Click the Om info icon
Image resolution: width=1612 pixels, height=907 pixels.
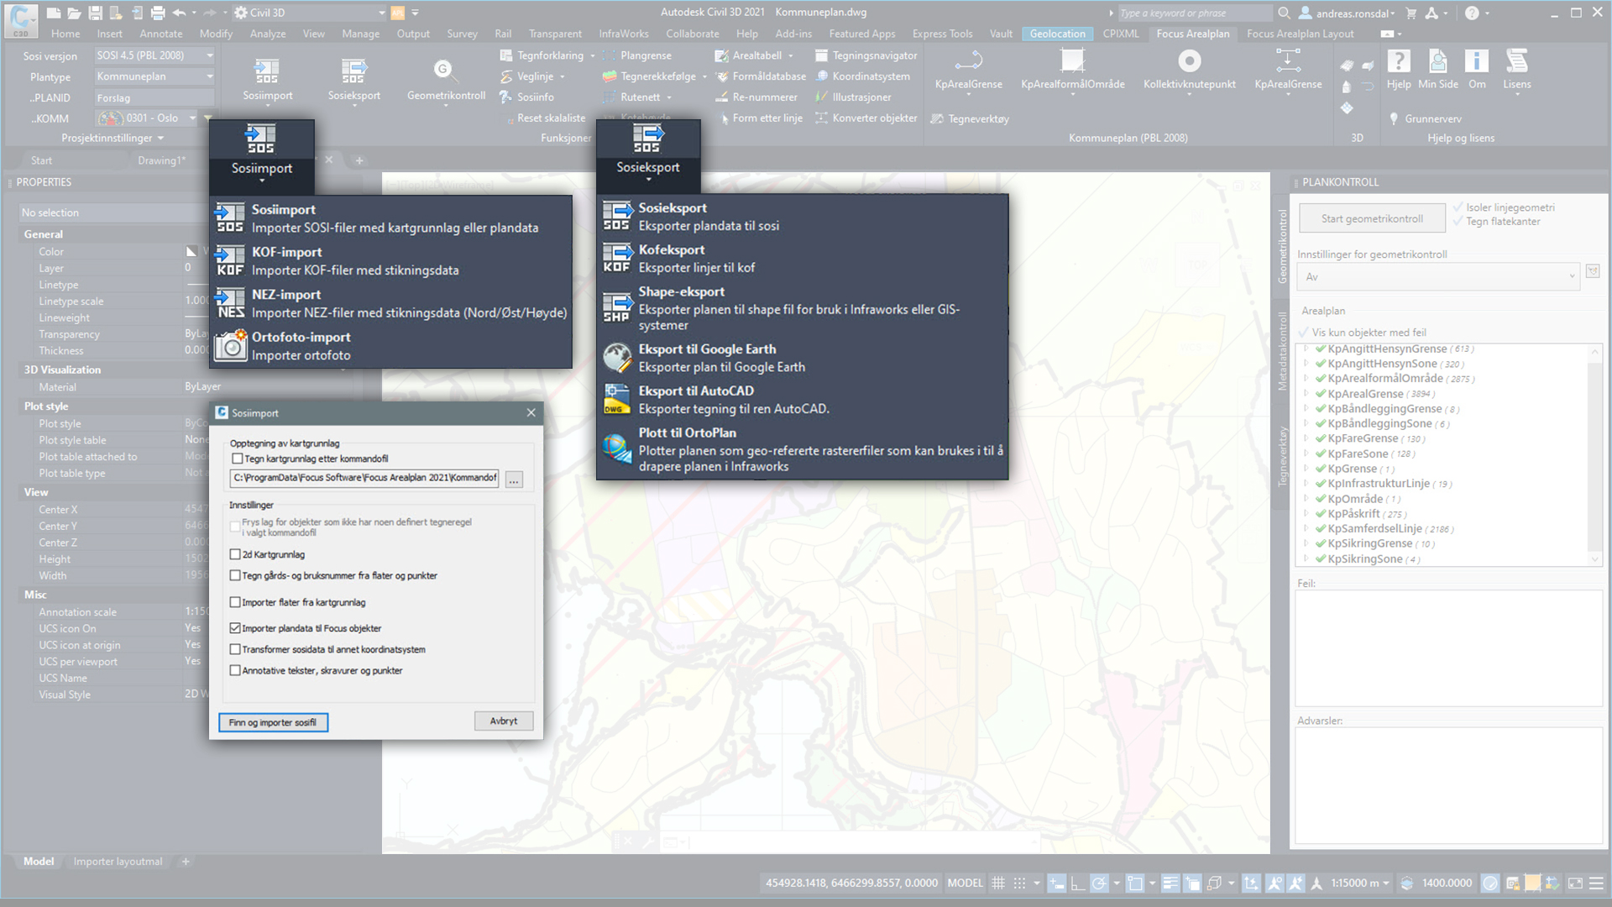coord(1477,61)
